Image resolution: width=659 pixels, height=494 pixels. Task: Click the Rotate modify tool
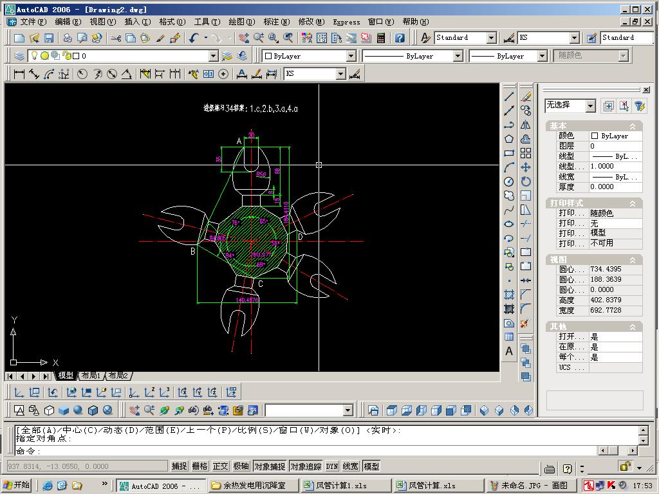pos(526,181)
